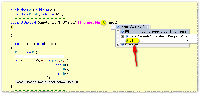Click the 'input' parameter in the method signature
Image resolution: width=202 pixels, height=96 pixels.
point(112,23)
